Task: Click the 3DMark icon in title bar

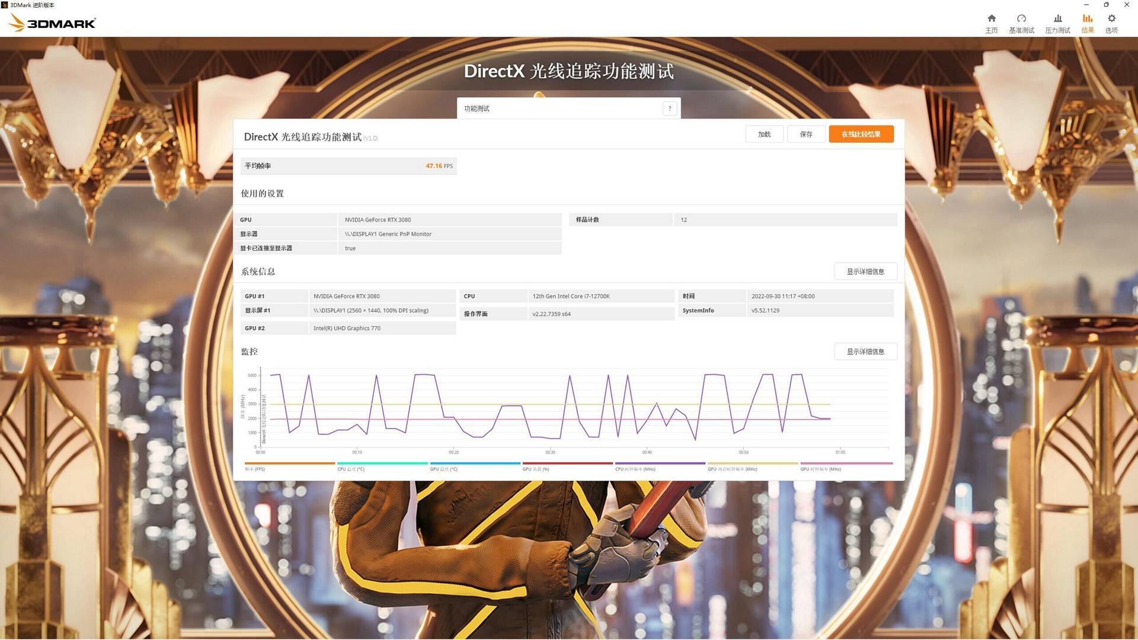Action: click(5, 5)
